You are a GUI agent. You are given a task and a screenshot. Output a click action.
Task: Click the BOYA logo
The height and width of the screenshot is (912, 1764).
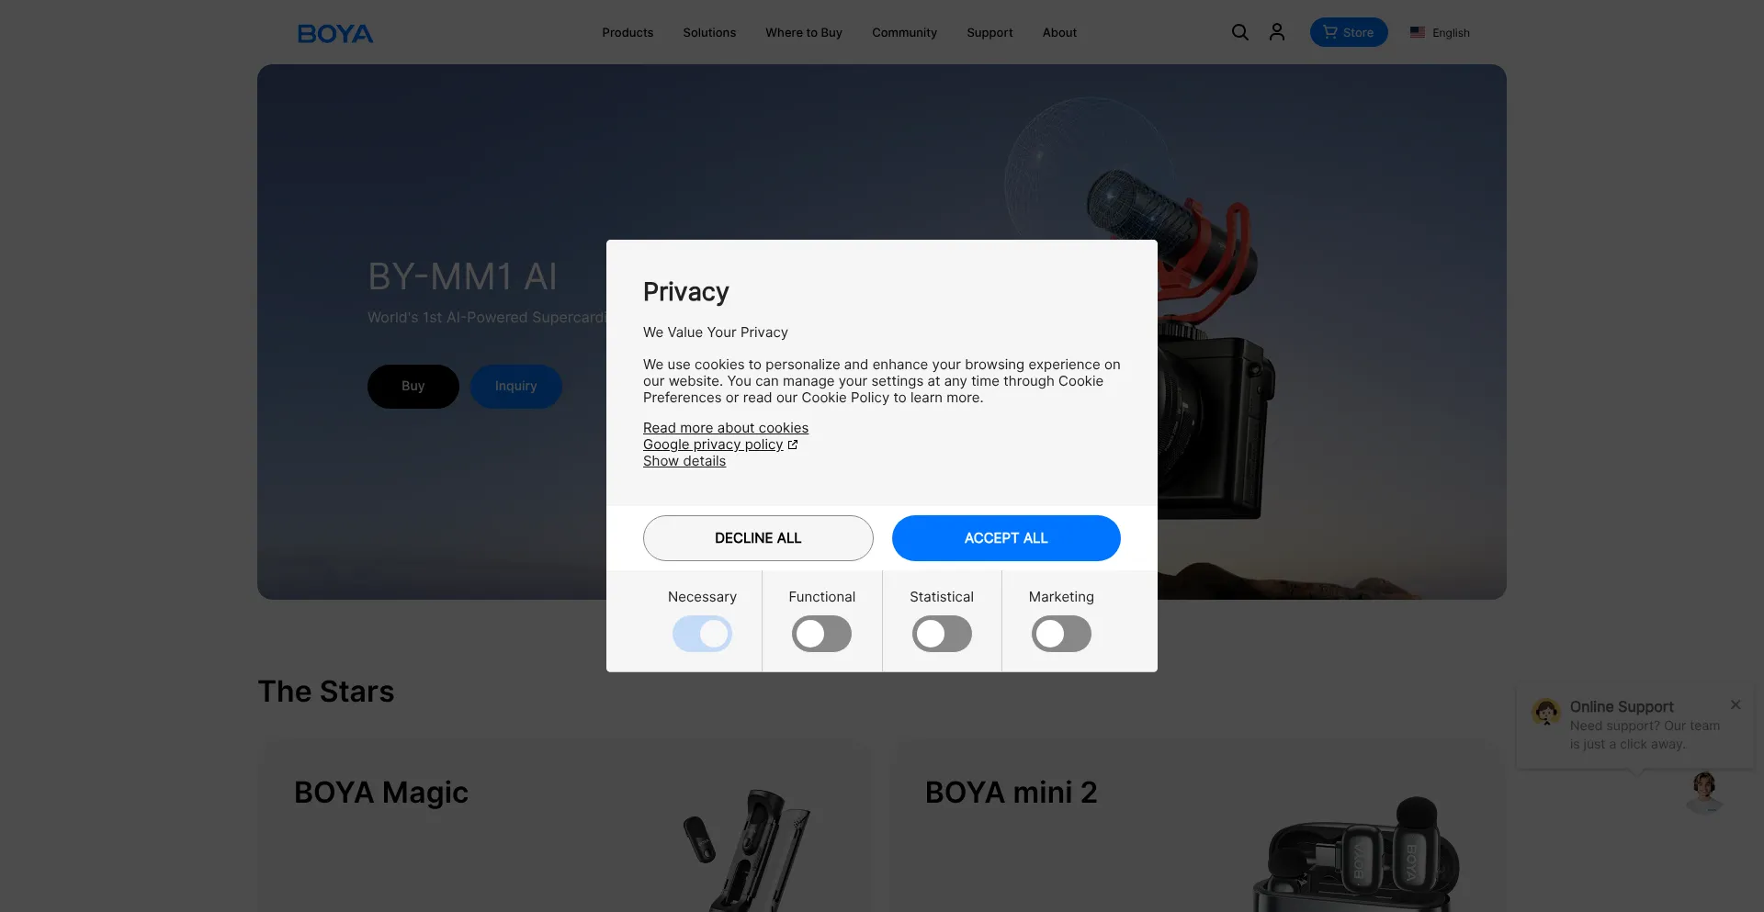coord(335,34)
